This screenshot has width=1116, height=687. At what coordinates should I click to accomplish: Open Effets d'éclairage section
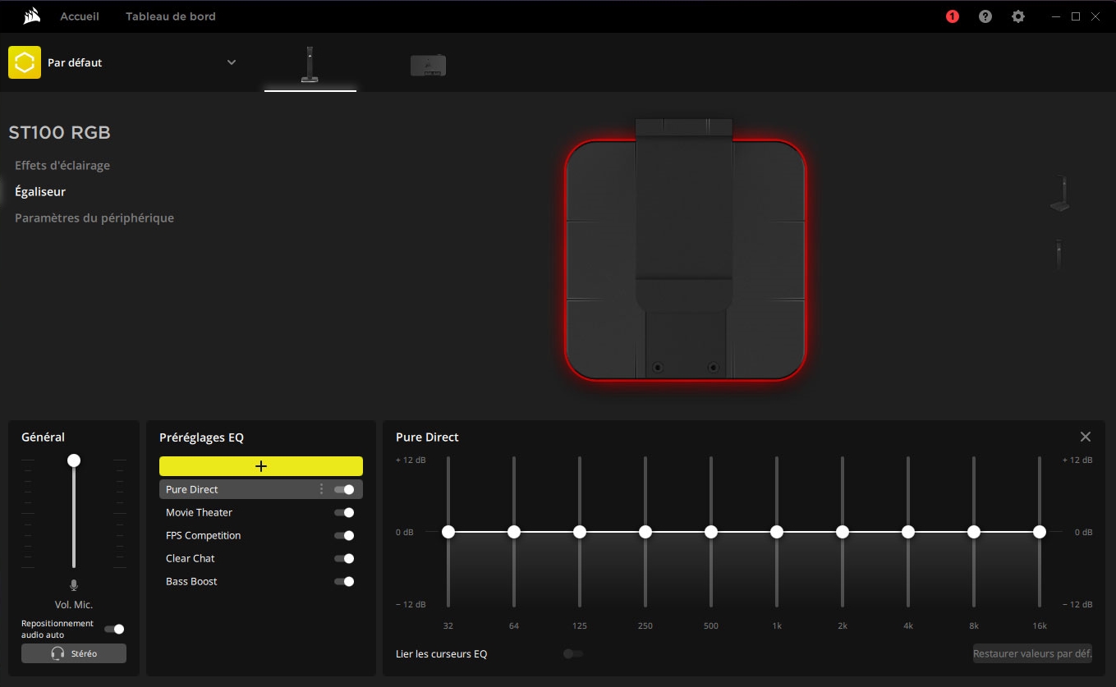[x=62, y=165]
